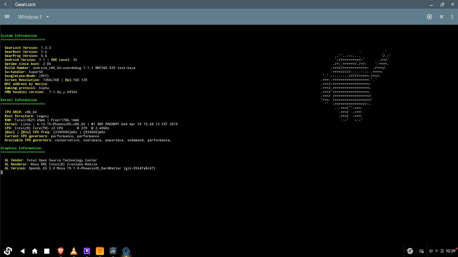The width and height of the screenshot is (458, 257).
Task: Open the volume control in system tray
Action: (431, 251)
